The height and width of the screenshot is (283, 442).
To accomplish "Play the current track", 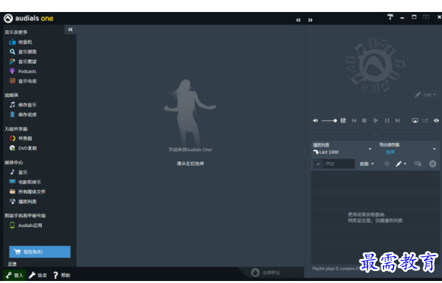I will pyautogui.click(x=376, y=121).
